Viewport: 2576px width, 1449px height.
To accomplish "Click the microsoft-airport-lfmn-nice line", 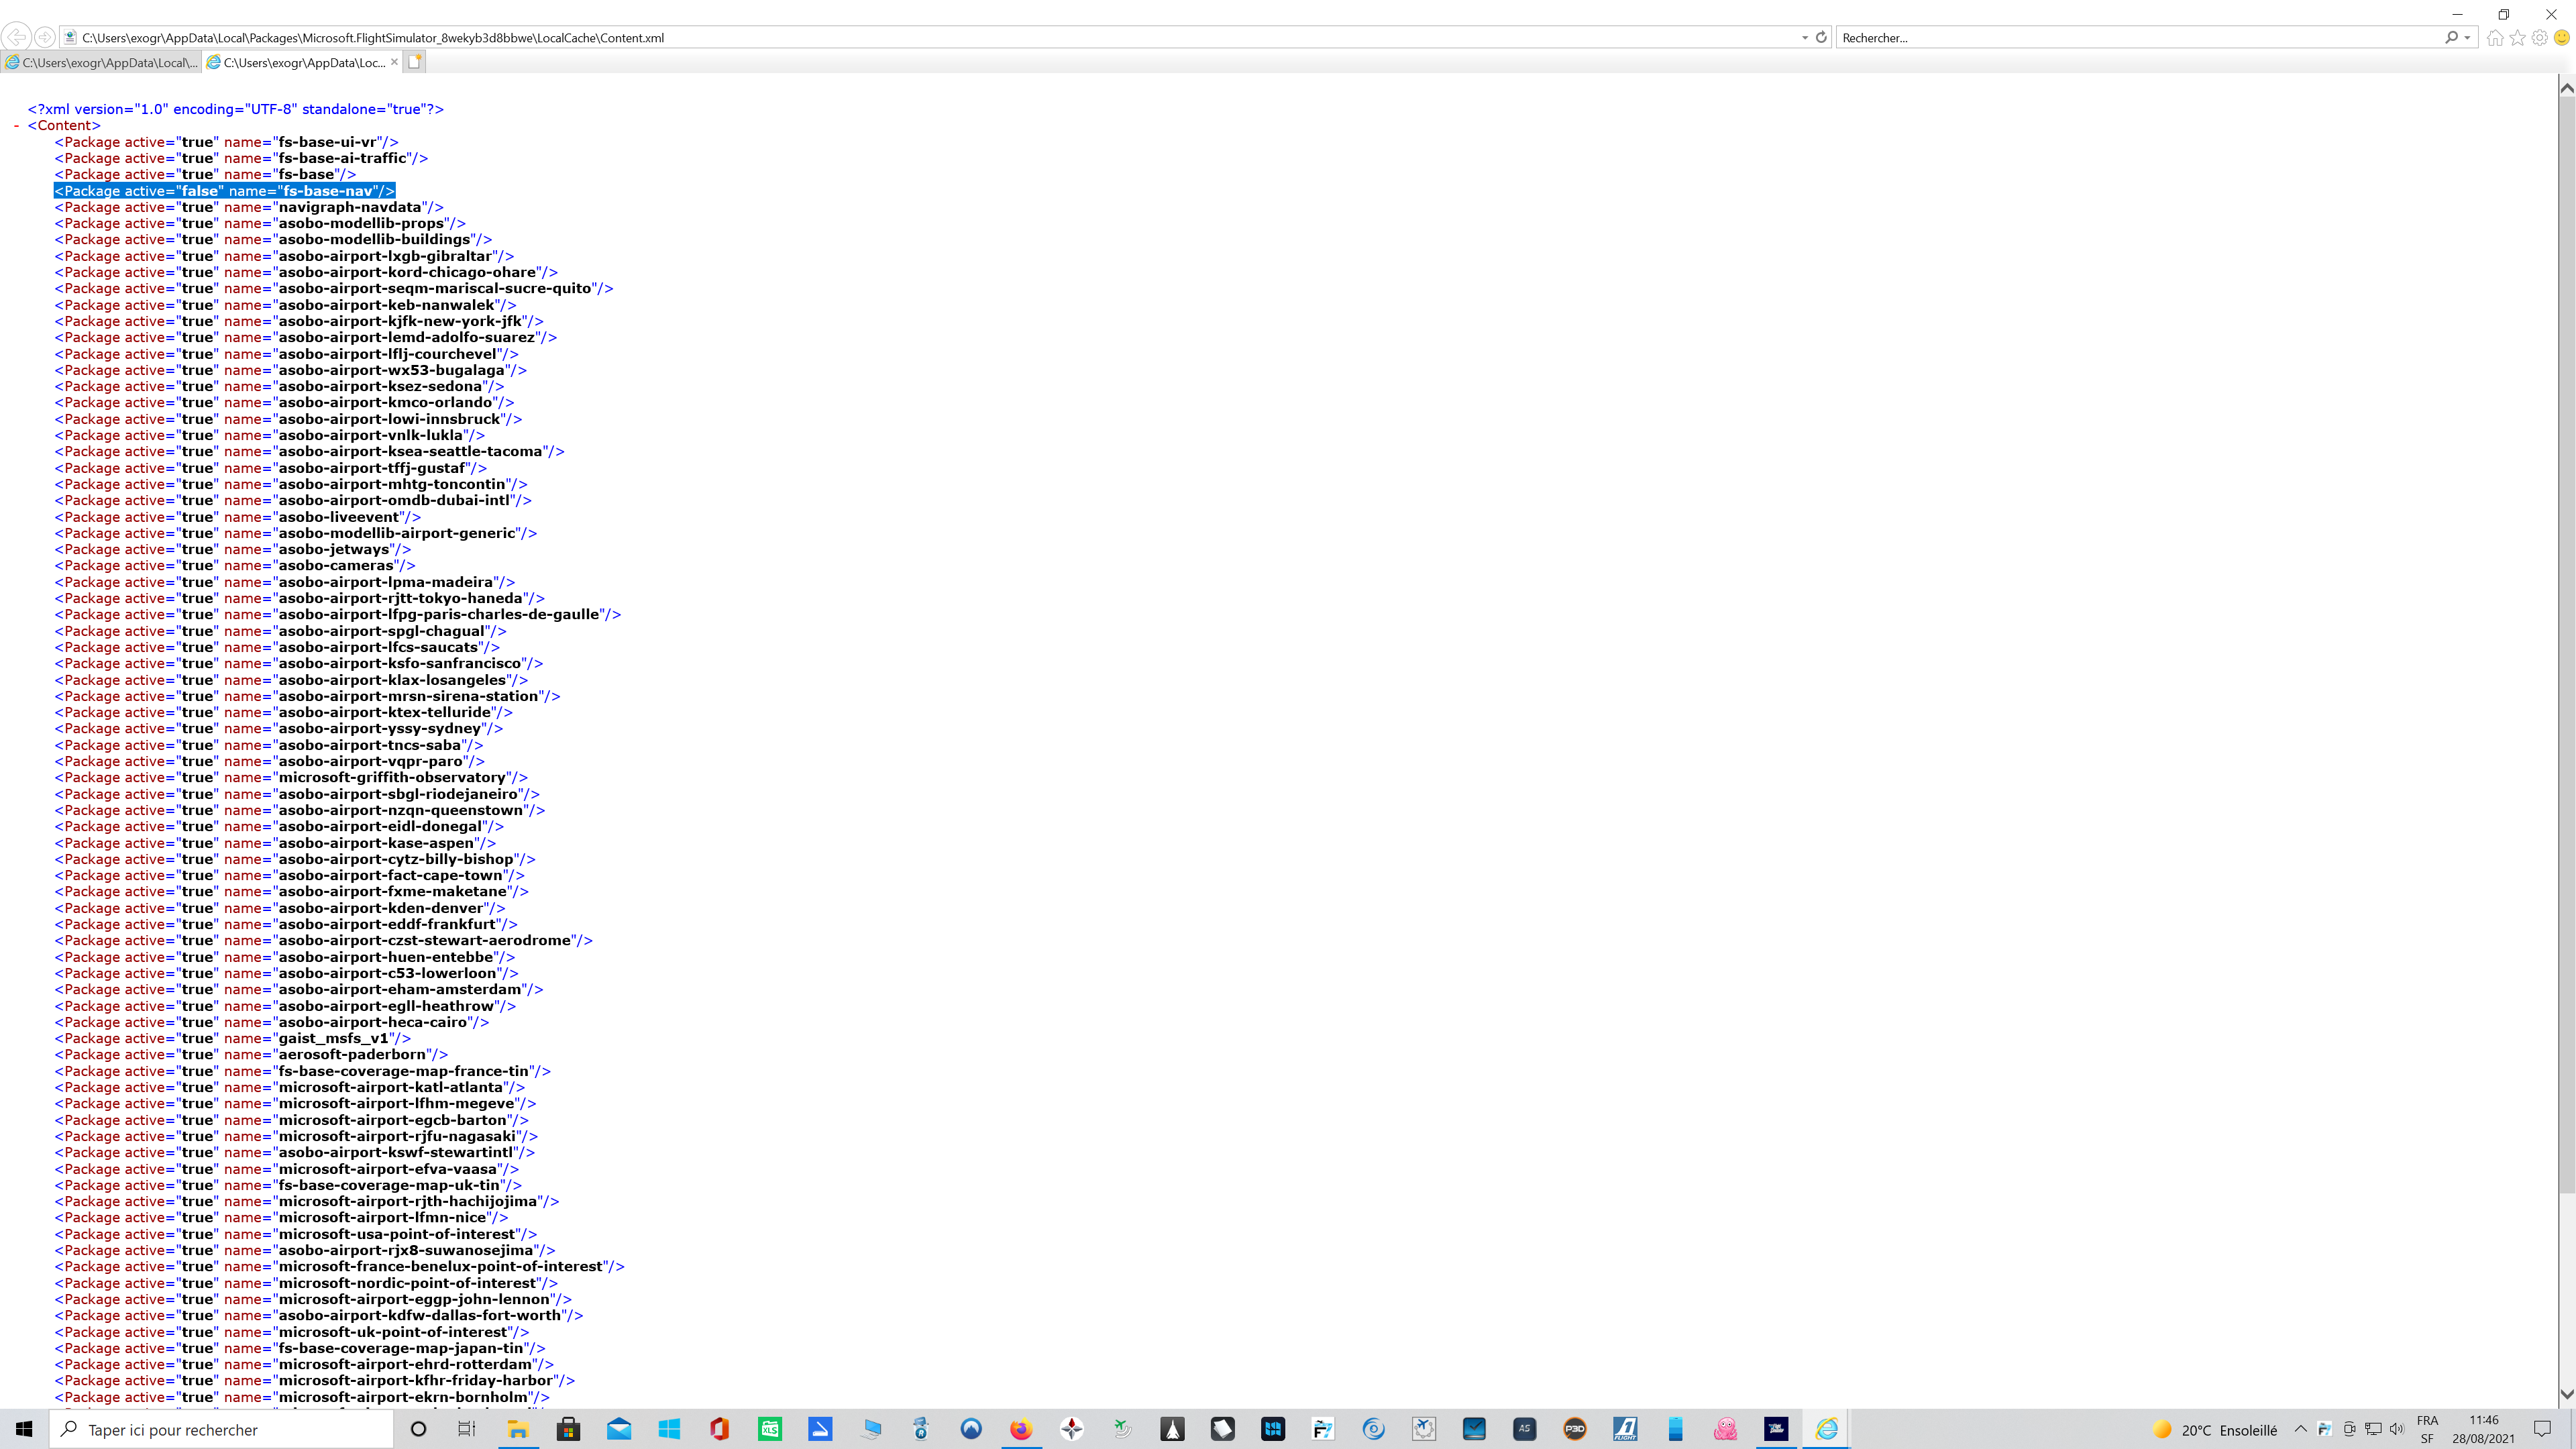I will [x=281, y=1217].
